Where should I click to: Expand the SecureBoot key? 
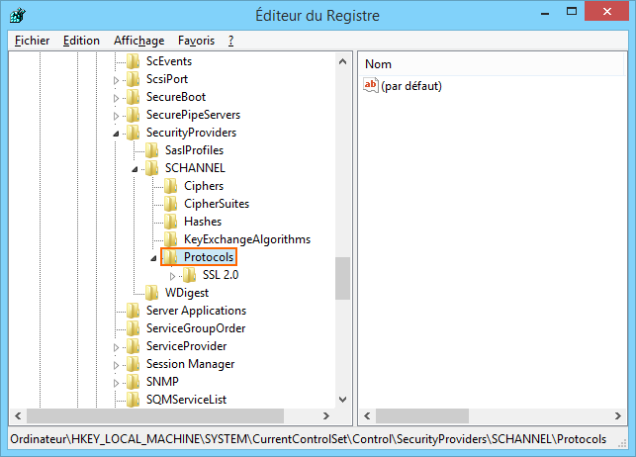tap(116, 98)
